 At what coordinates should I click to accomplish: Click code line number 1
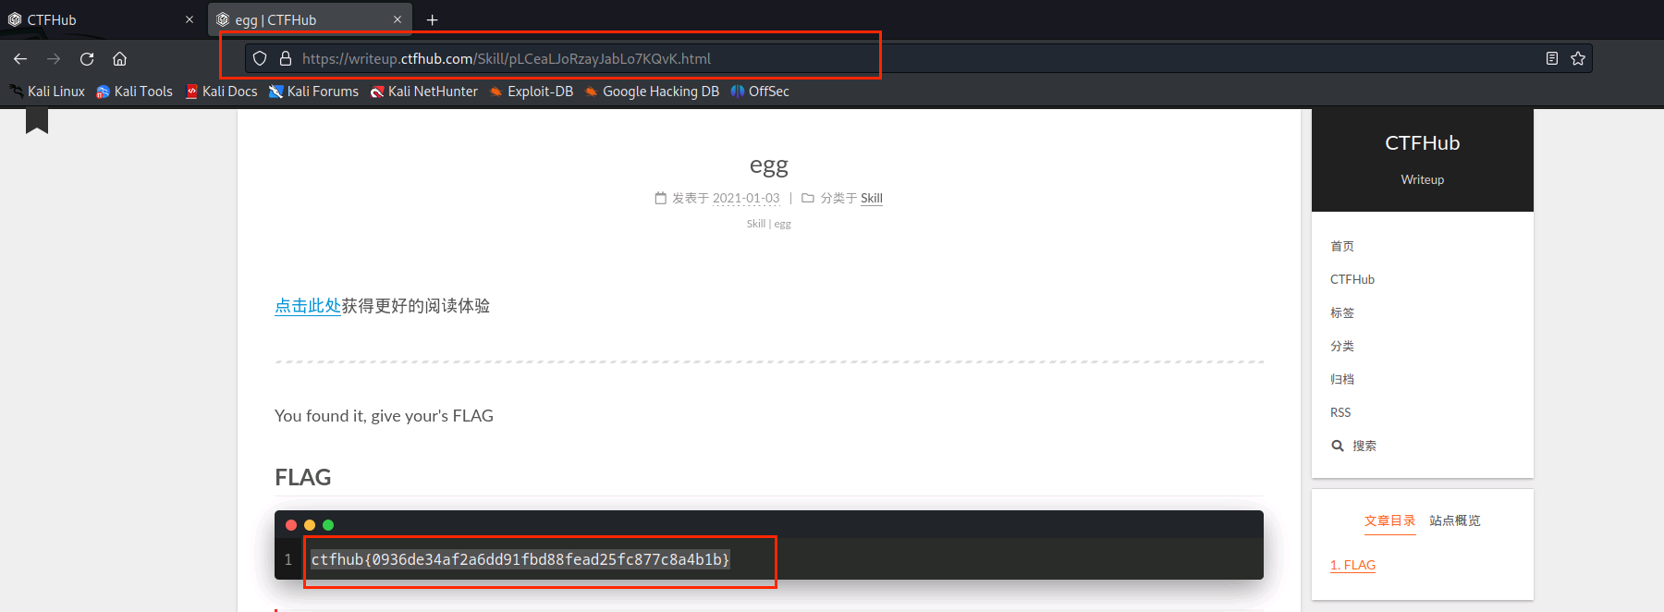288,559
